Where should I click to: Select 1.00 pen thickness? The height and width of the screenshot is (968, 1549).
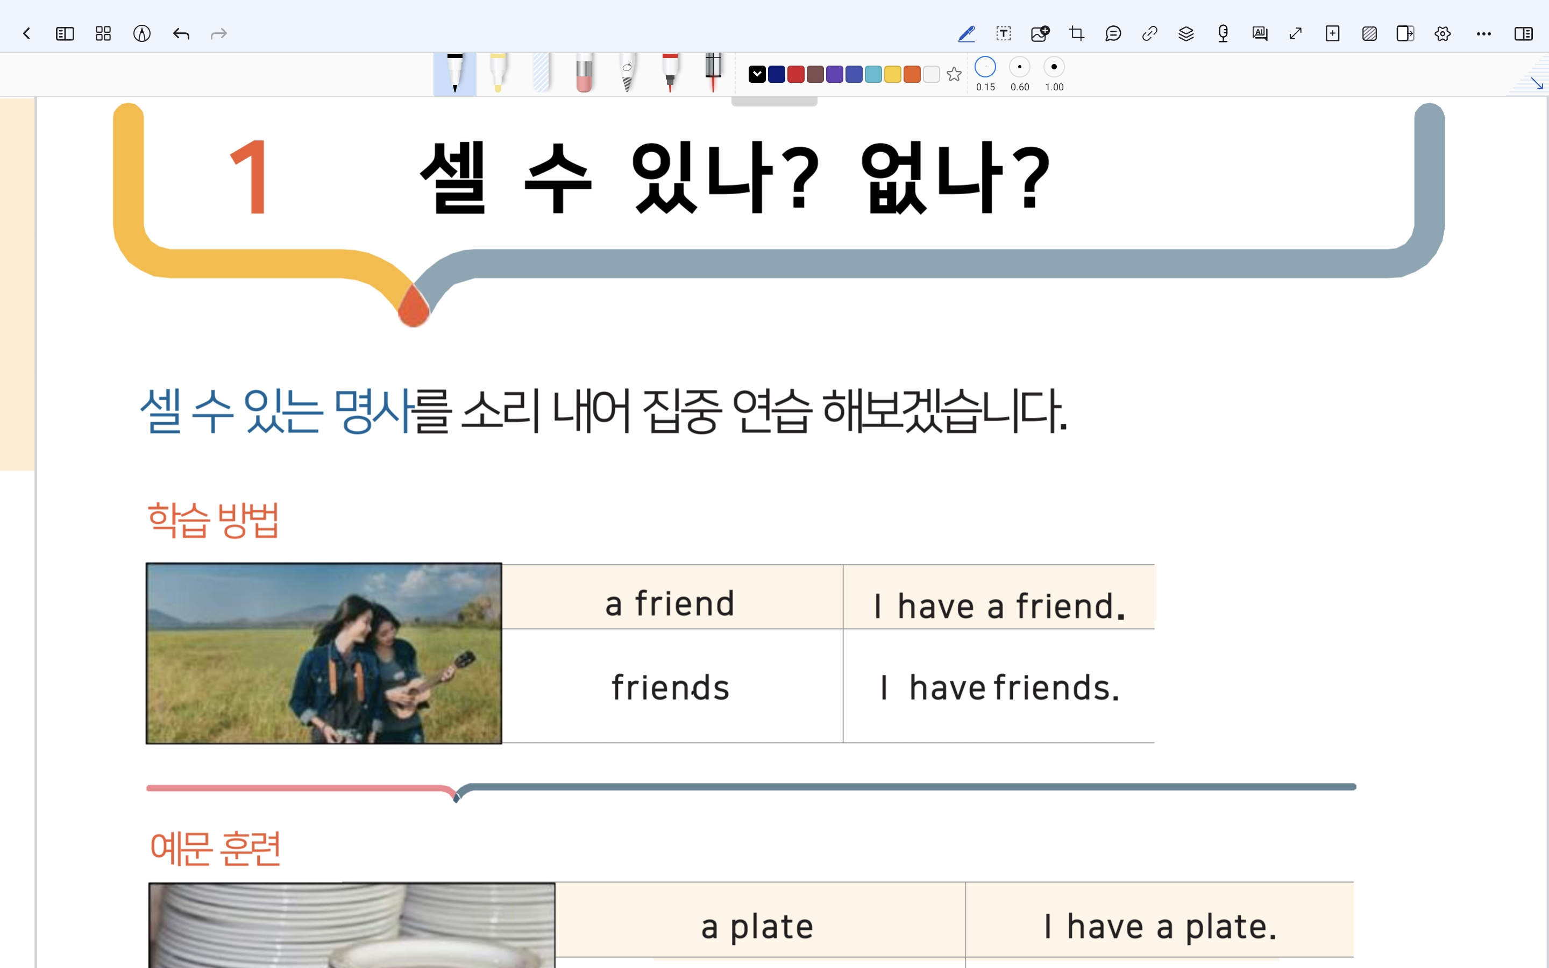point(1054,67)
